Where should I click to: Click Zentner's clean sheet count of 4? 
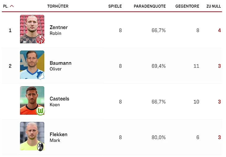coord(219,31)
